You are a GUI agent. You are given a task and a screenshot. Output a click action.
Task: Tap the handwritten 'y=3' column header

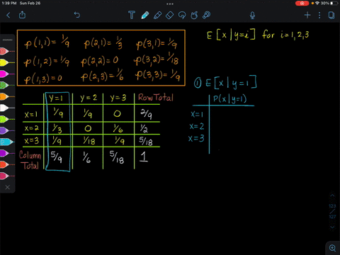[118, 98]
